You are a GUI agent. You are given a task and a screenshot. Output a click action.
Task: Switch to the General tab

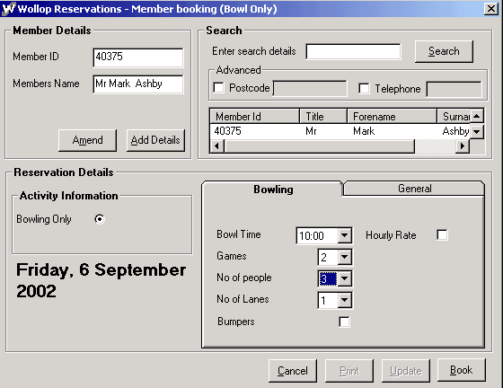pos(414,189)
